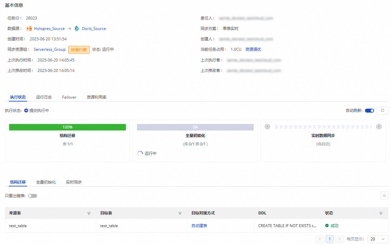Toggle the 只看出错表 switch
The width and height of the screenshot is (391, 245).
pos(33,196)
